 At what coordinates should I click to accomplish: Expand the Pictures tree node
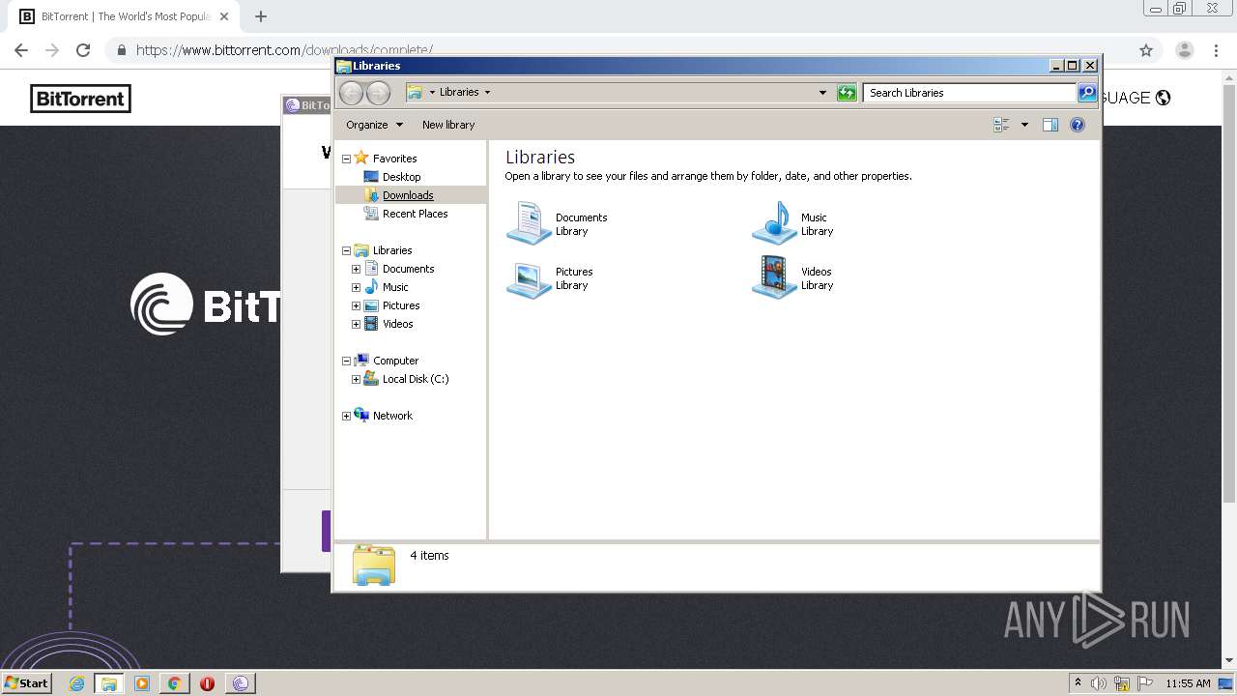(356, 305)
